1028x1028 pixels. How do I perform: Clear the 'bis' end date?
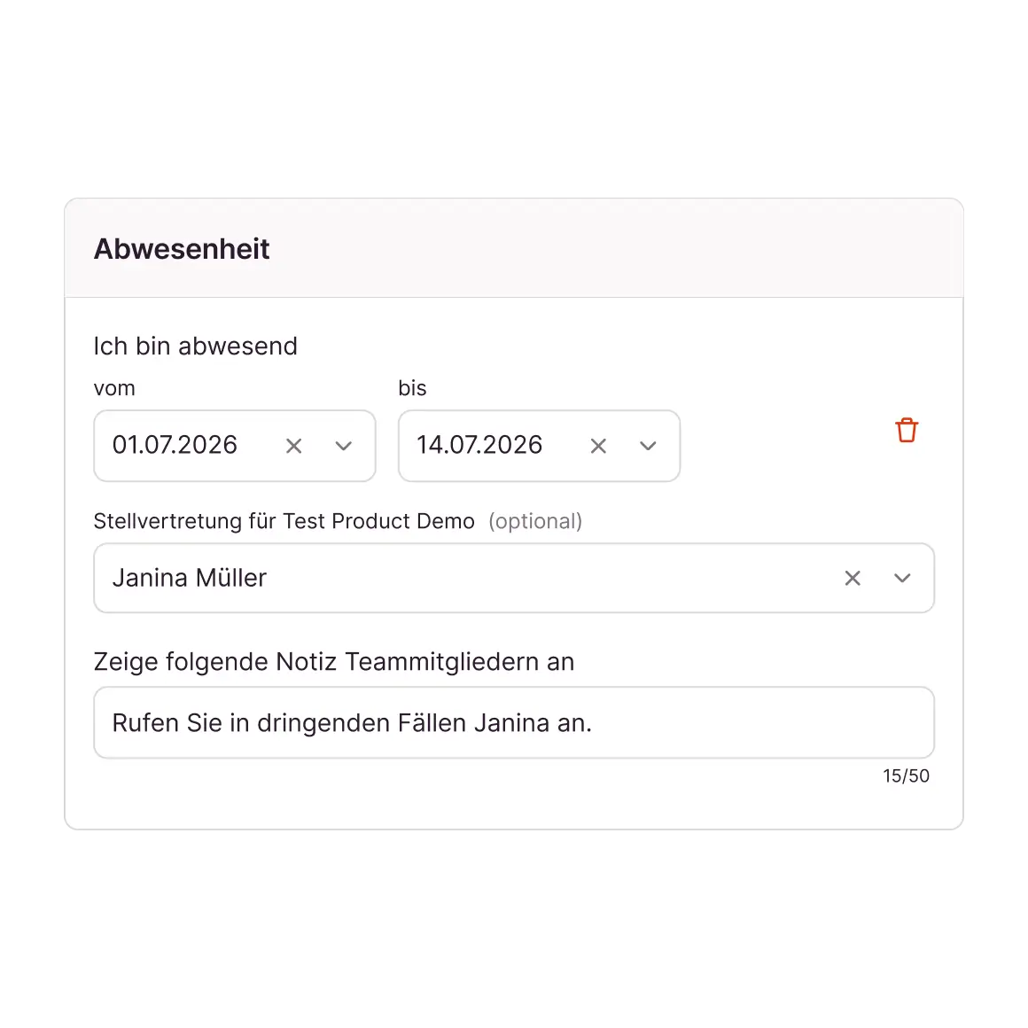598,446
